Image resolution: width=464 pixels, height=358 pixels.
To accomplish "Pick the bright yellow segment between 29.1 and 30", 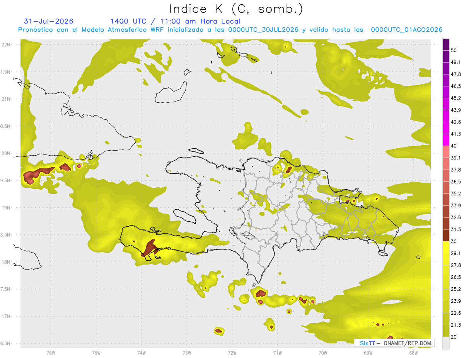I will pos(446,247).
